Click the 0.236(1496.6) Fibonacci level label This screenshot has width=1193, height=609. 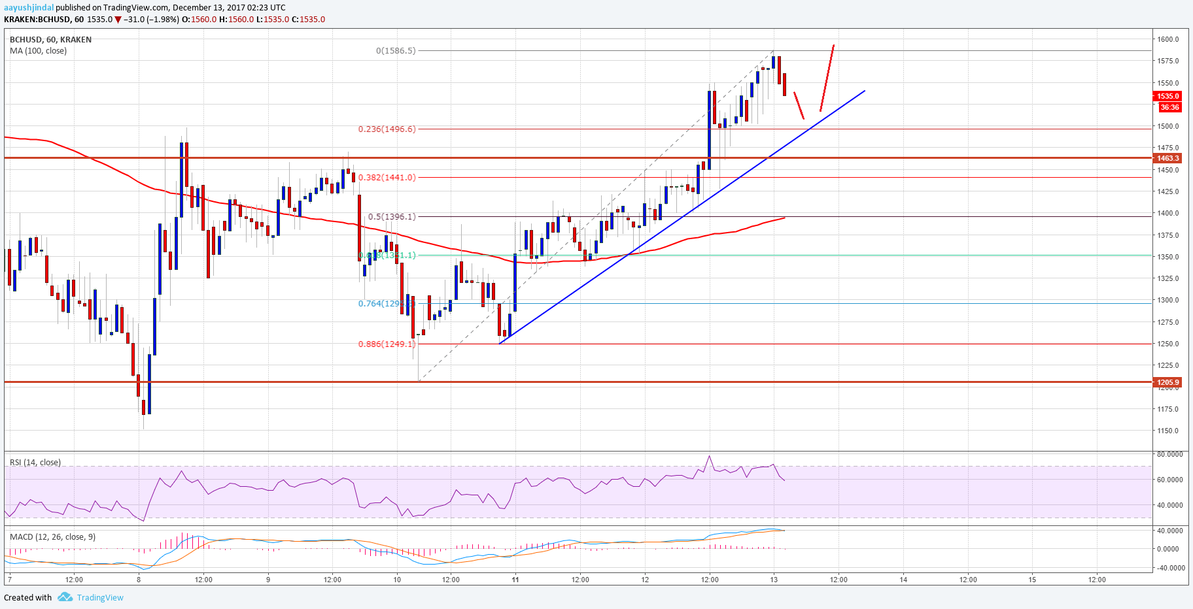(387, 129)
